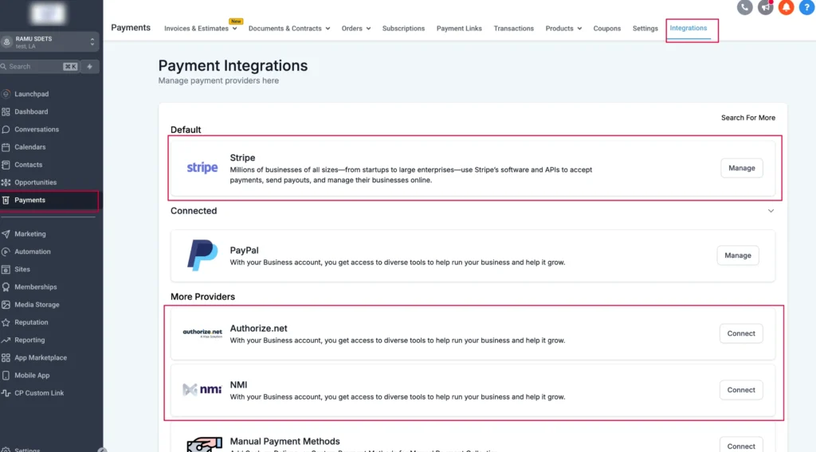Click the Reporting trend line icon

(x=6, y=340)
